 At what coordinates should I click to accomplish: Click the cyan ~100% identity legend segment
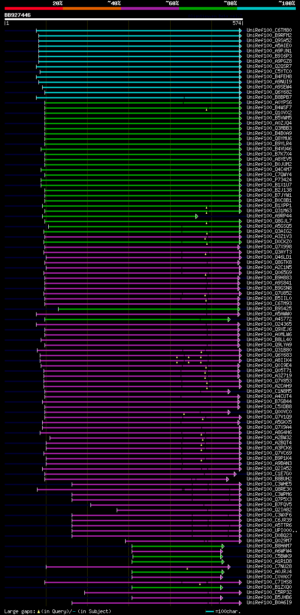click(266, 8)
